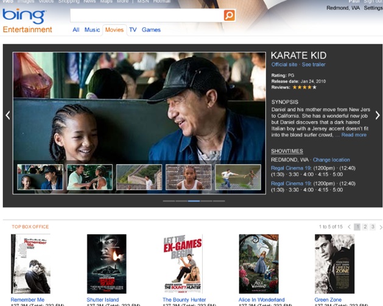This screenshot has width=383, height=306.
Task: Select the Music tab
Action: (x=92, y=30)
